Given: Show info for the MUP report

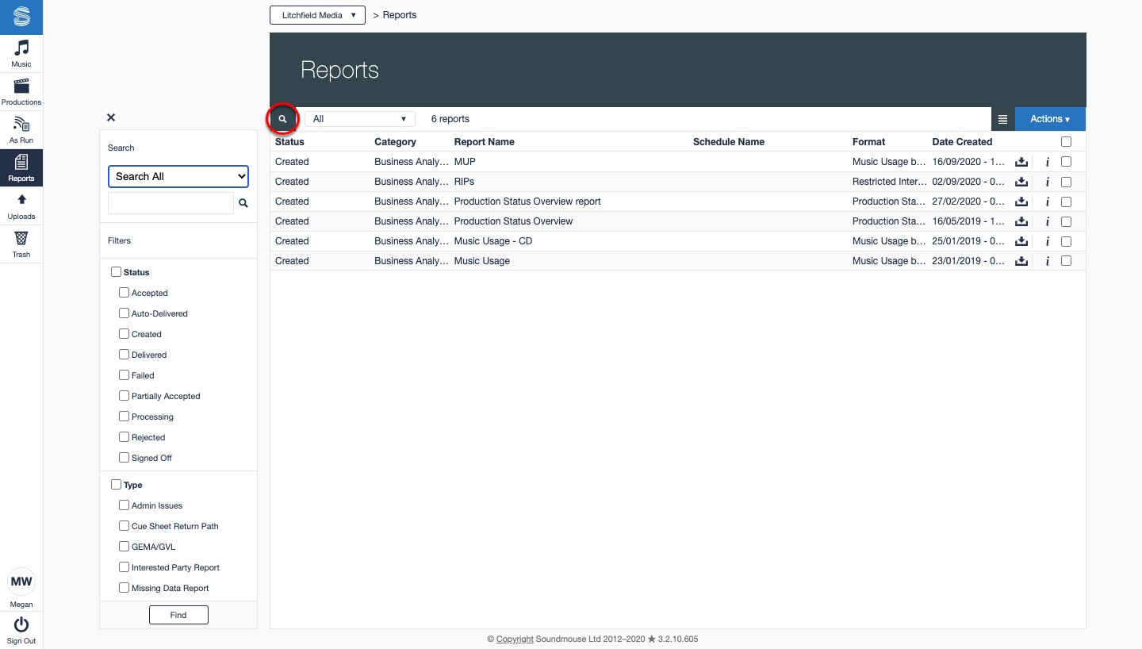Looking at the screenshot, I should coord(1048,162).
